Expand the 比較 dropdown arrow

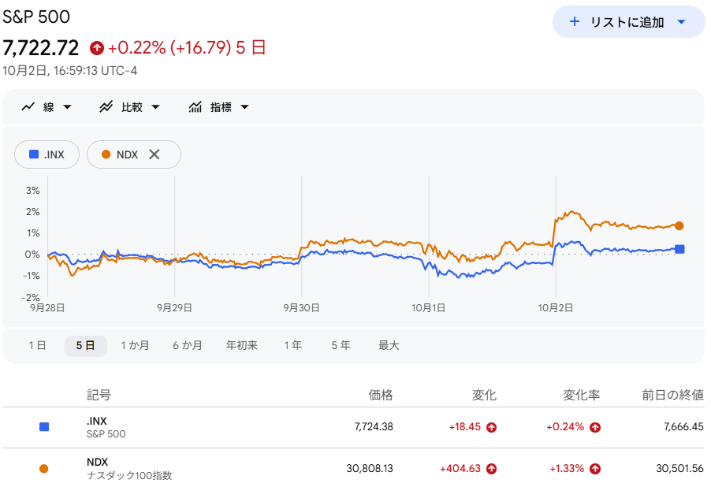155,107
